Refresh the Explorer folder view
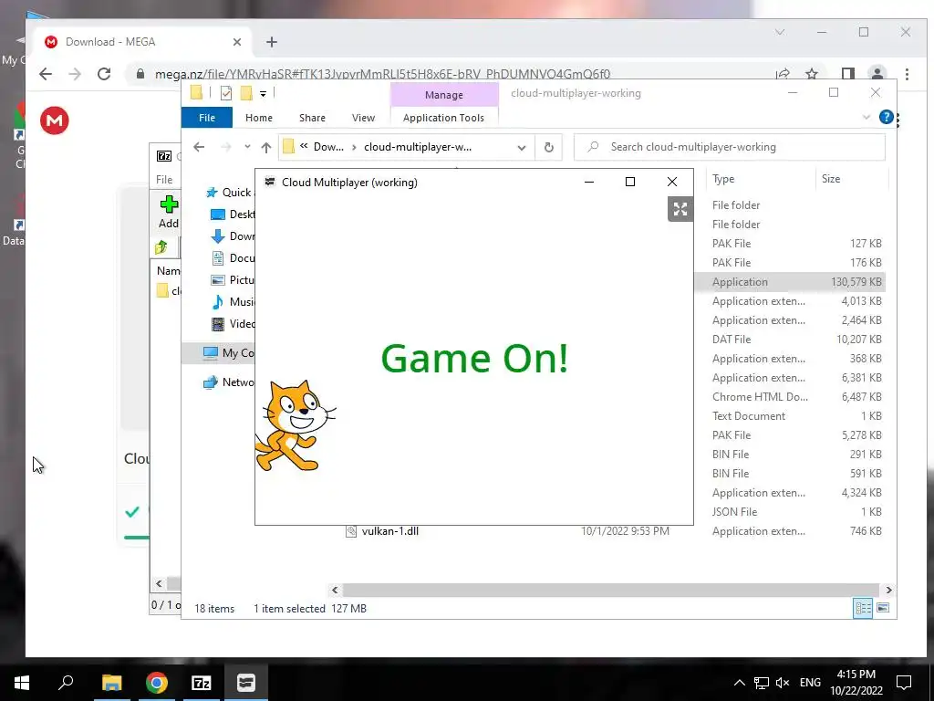This screenshot has height=701, width=934. point(548,147)
